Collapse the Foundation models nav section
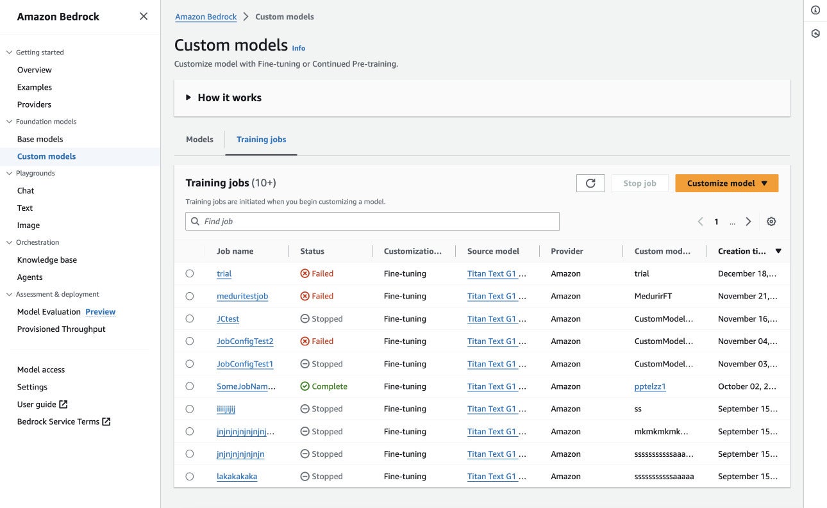Screen dimensions: 827x508 click(x=10, y=122)
